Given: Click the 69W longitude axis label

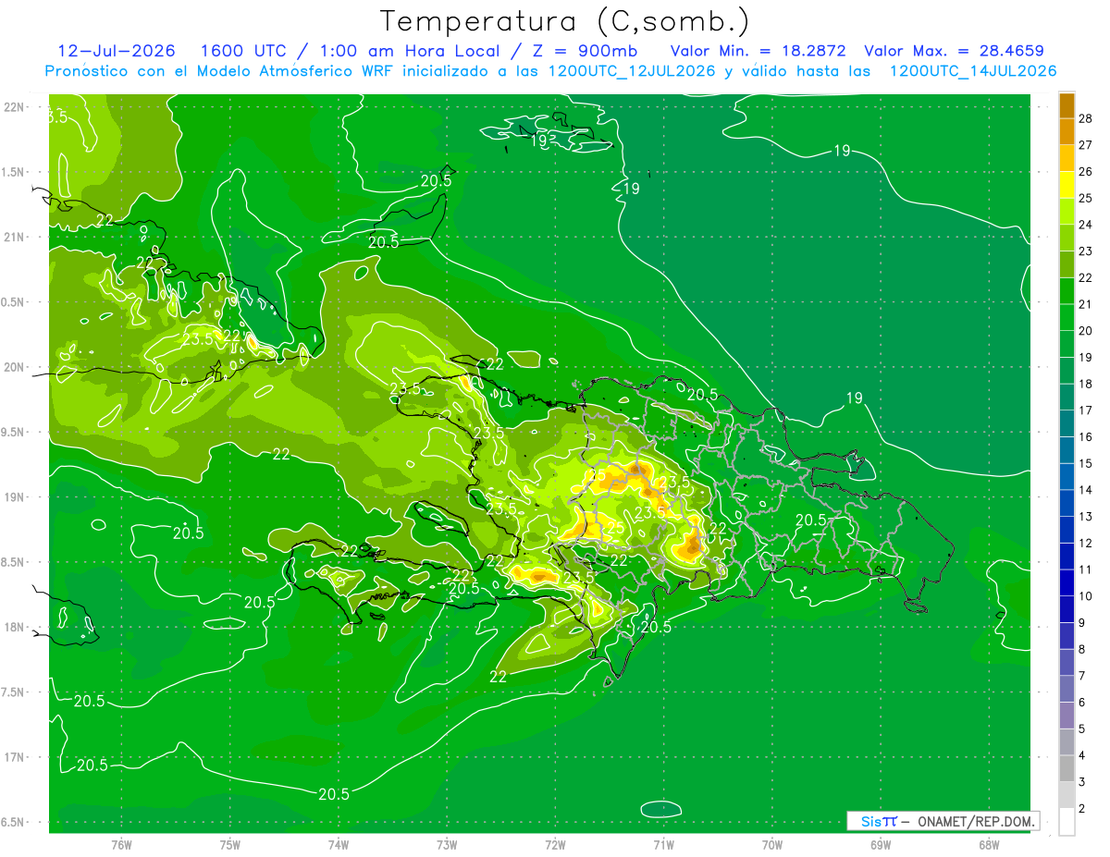Looking at the screenshot, I should [881, 844].
